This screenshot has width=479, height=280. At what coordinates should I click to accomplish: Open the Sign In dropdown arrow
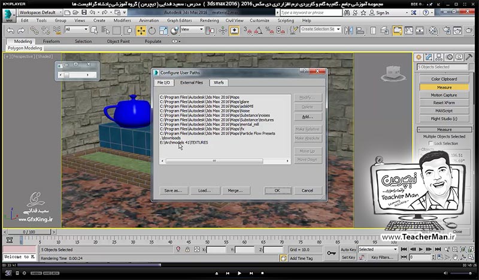[x=407, y=13]
